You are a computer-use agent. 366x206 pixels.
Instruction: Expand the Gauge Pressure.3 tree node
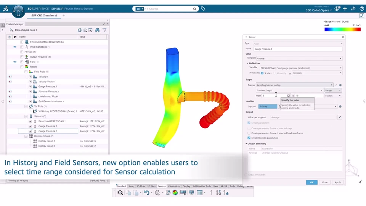point(30,131)
